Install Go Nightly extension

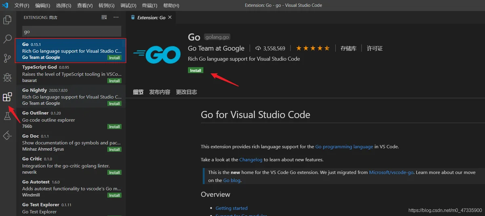(114, 104)
